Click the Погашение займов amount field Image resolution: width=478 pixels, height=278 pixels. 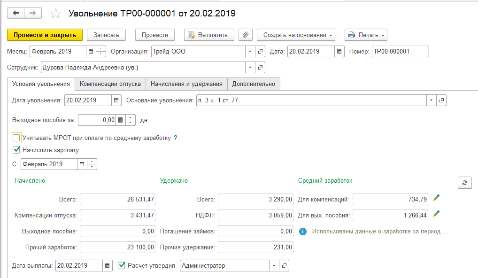tap(255, 232)
